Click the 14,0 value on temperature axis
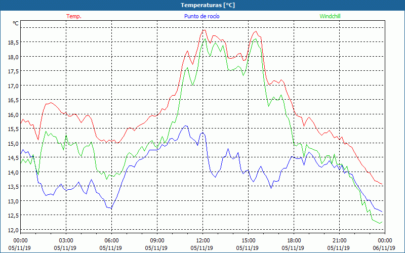Image resolution: width=405 pixels, height=253 pixels. point(13,173)
